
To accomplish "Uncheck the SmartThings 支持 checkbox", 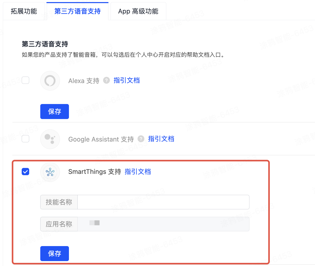I will point(26,172).
